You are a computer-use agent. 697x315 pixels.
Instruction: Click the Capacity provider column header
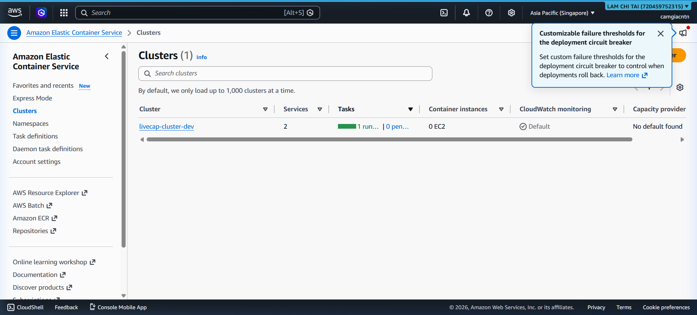659,109
